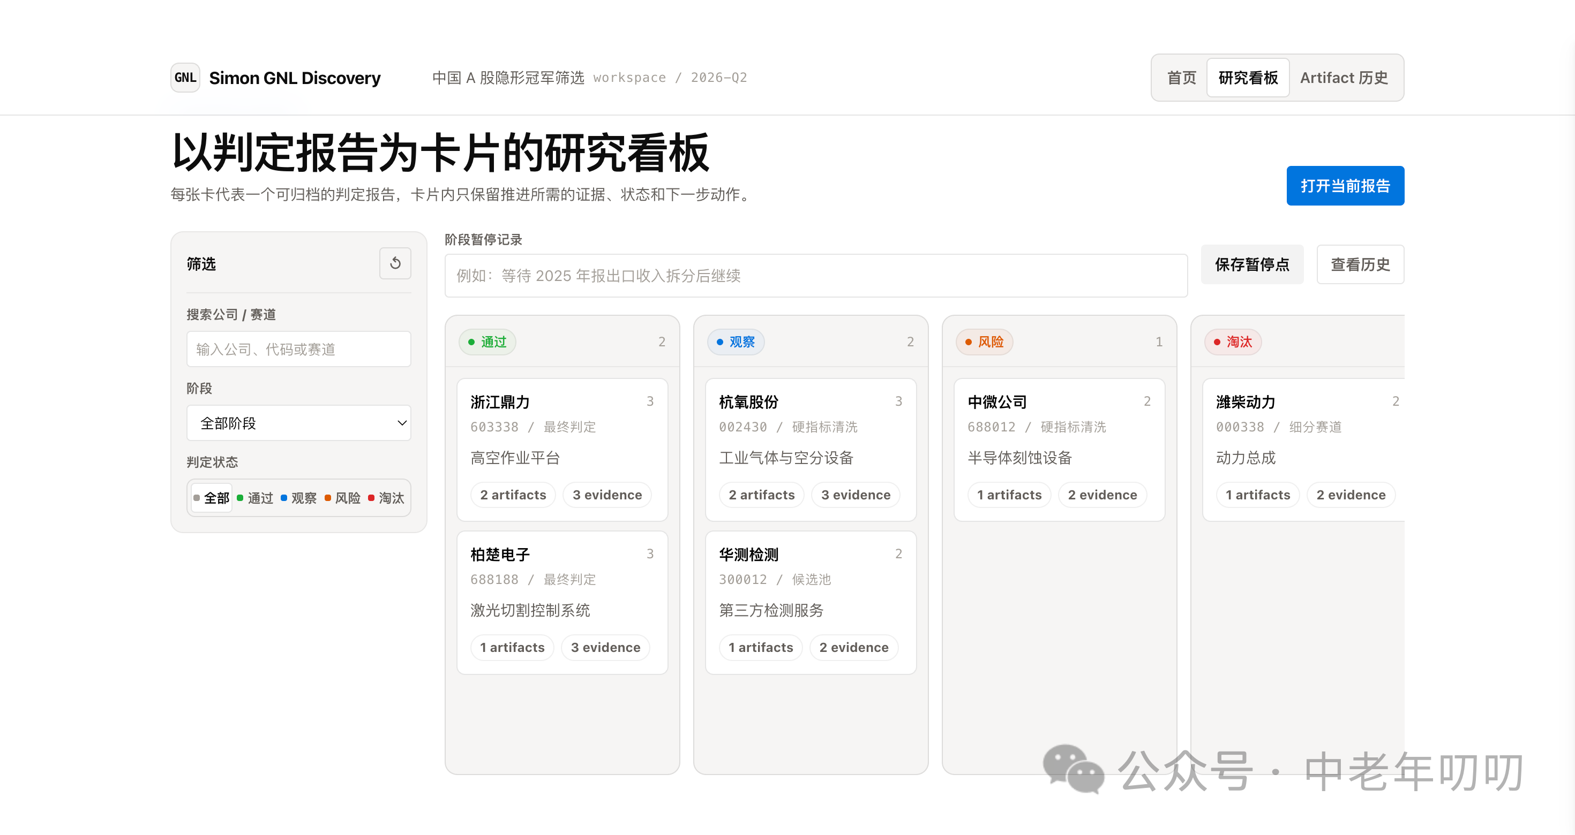Select the 通过 status filter in 判定状态
The height and width of the screenshot is (835, 1575).
pos(255,498)
